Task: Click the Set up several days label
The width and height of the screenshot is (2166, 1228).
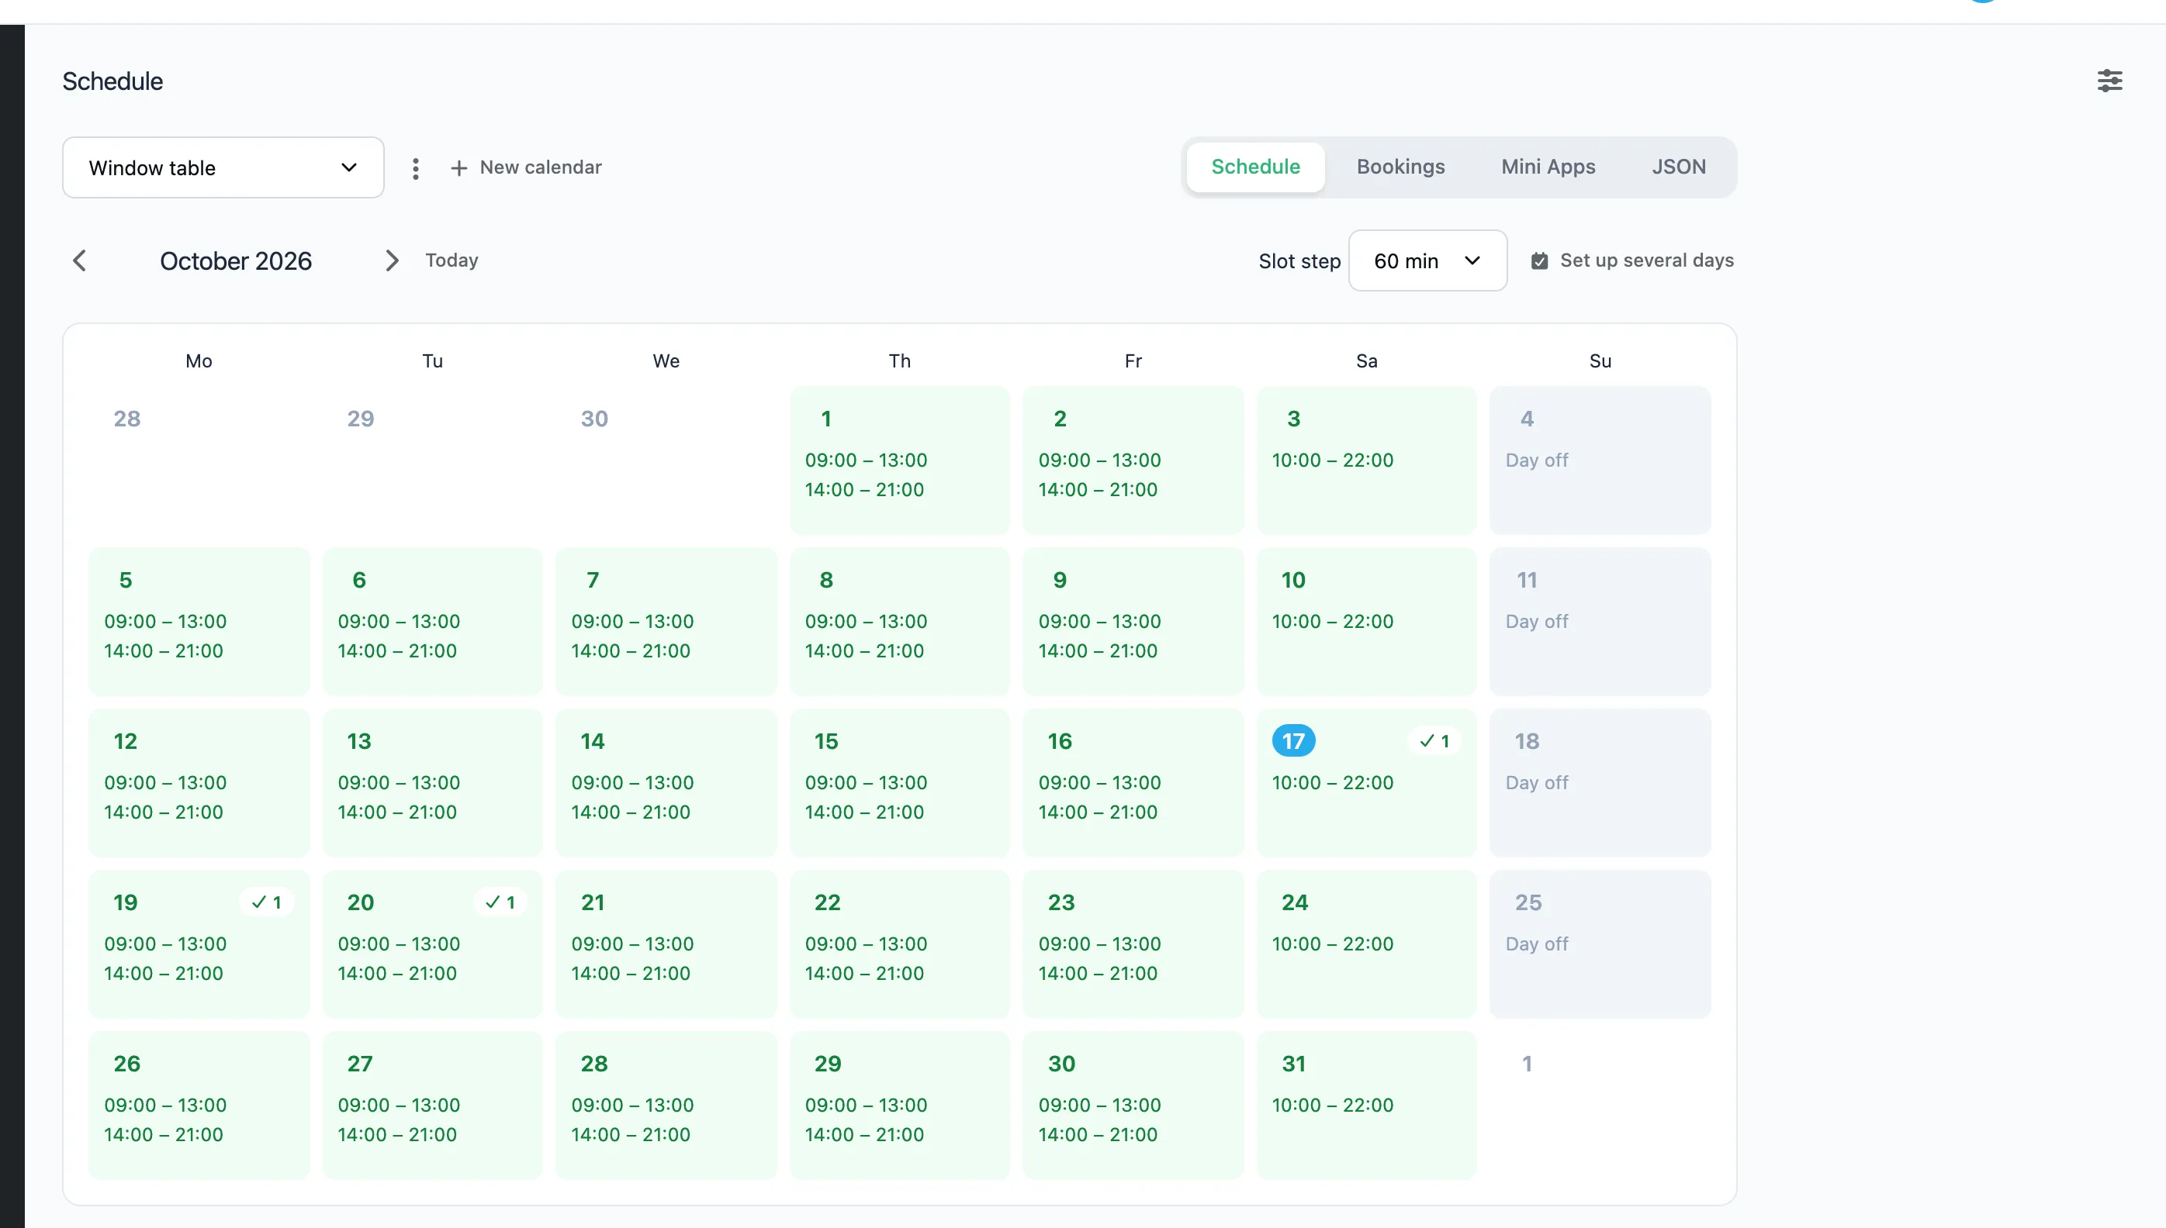Action: (x=1647, y=260)
